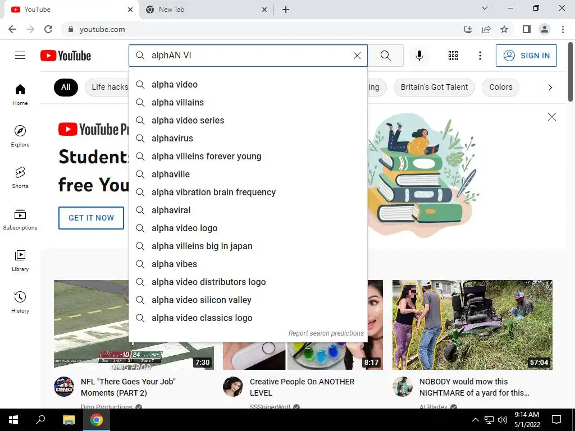Choose suggestion "alpha video"
This screenshot has height=431, width=575.
point(248,84)
